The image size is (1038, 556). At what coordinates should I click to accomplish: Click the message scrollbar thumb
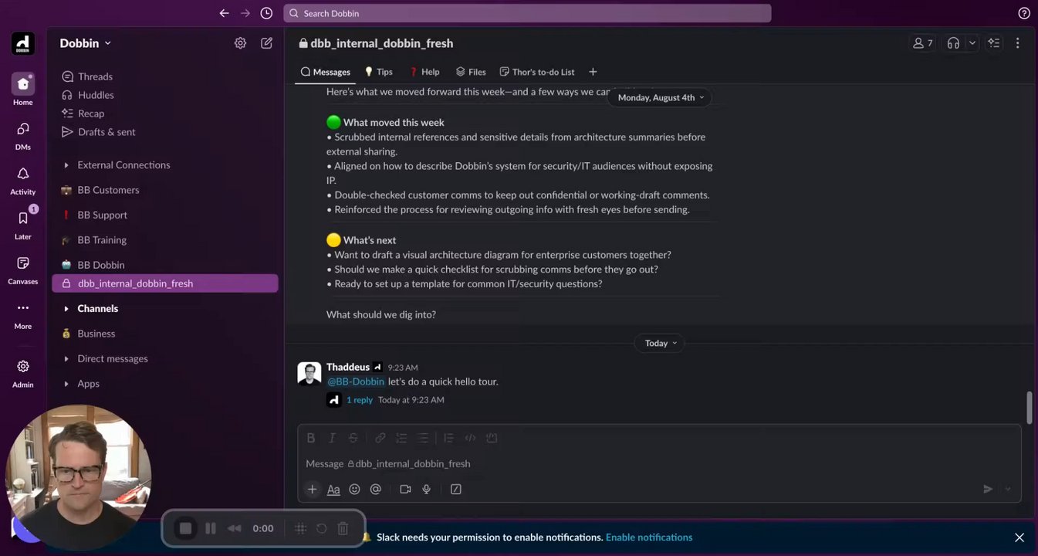pos(1029,408)
